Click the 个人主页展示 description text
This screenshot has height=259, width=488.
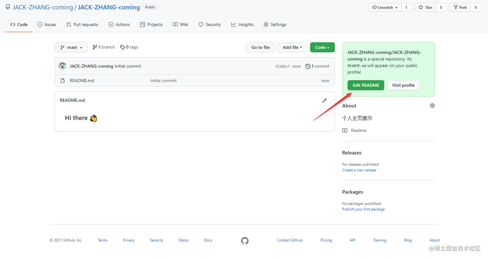click(357, 118)
